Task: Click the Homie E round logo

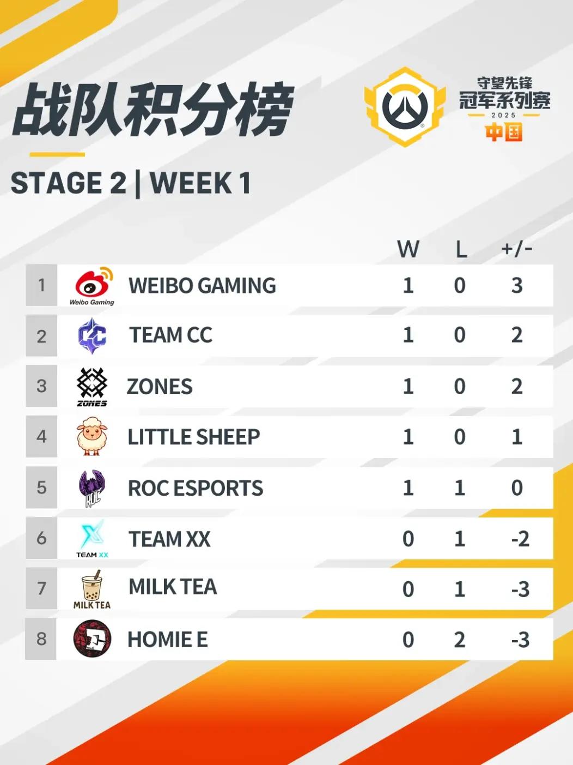Action: pos(92,639)
